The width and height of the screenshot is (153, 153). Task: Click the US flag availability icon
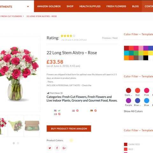point(55,111)
